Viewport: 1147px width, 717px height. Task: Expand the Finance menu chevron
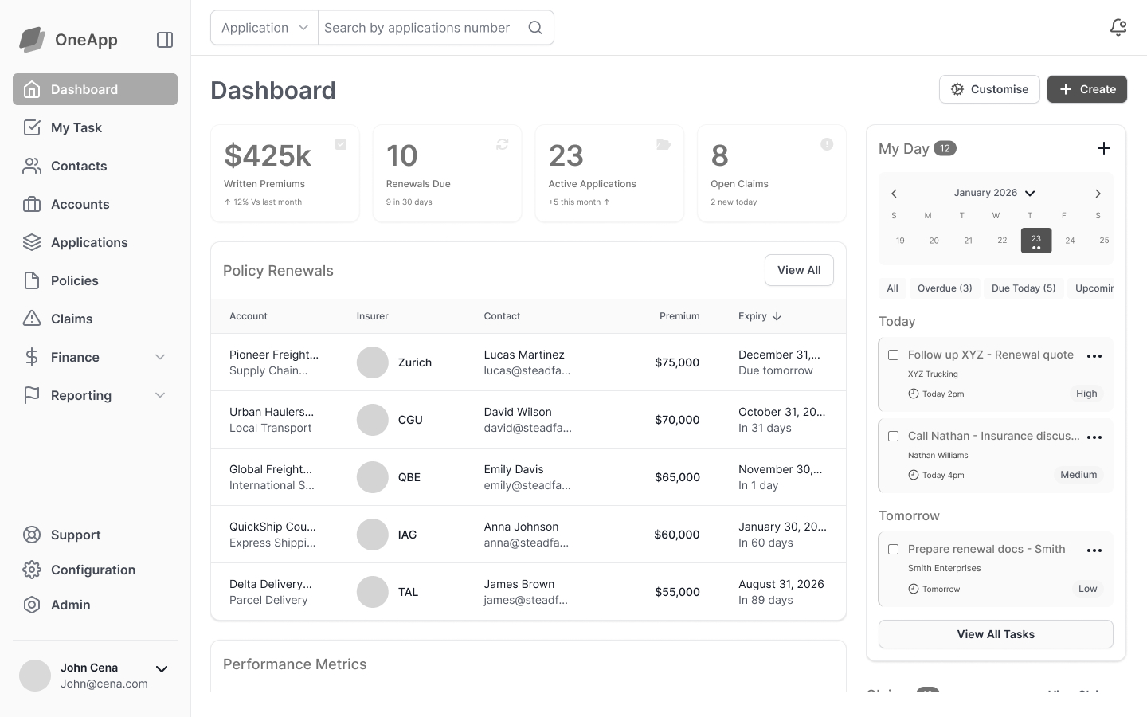(x=160, y=357)
